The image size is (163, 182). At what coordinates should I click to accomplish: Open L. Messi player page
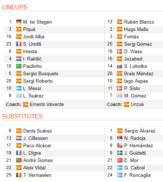(x=32, y=88)
